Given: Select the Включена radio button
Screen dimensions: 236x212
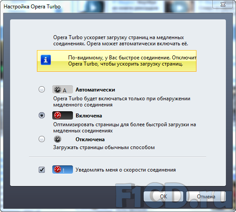Looking at the screenshot, I should pyautogui.click(x=42, y=115).
